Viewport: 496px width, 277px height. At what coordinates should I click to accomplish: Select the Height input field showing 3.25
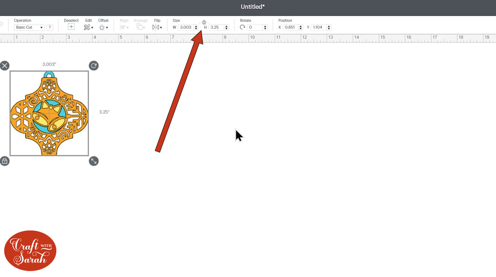click(x=216, y=27)
